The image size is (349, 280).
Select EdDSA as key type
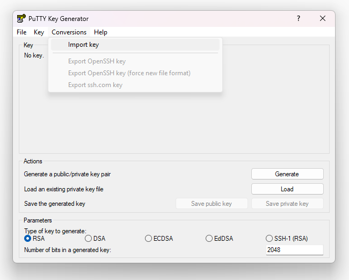tap(209, 239)
